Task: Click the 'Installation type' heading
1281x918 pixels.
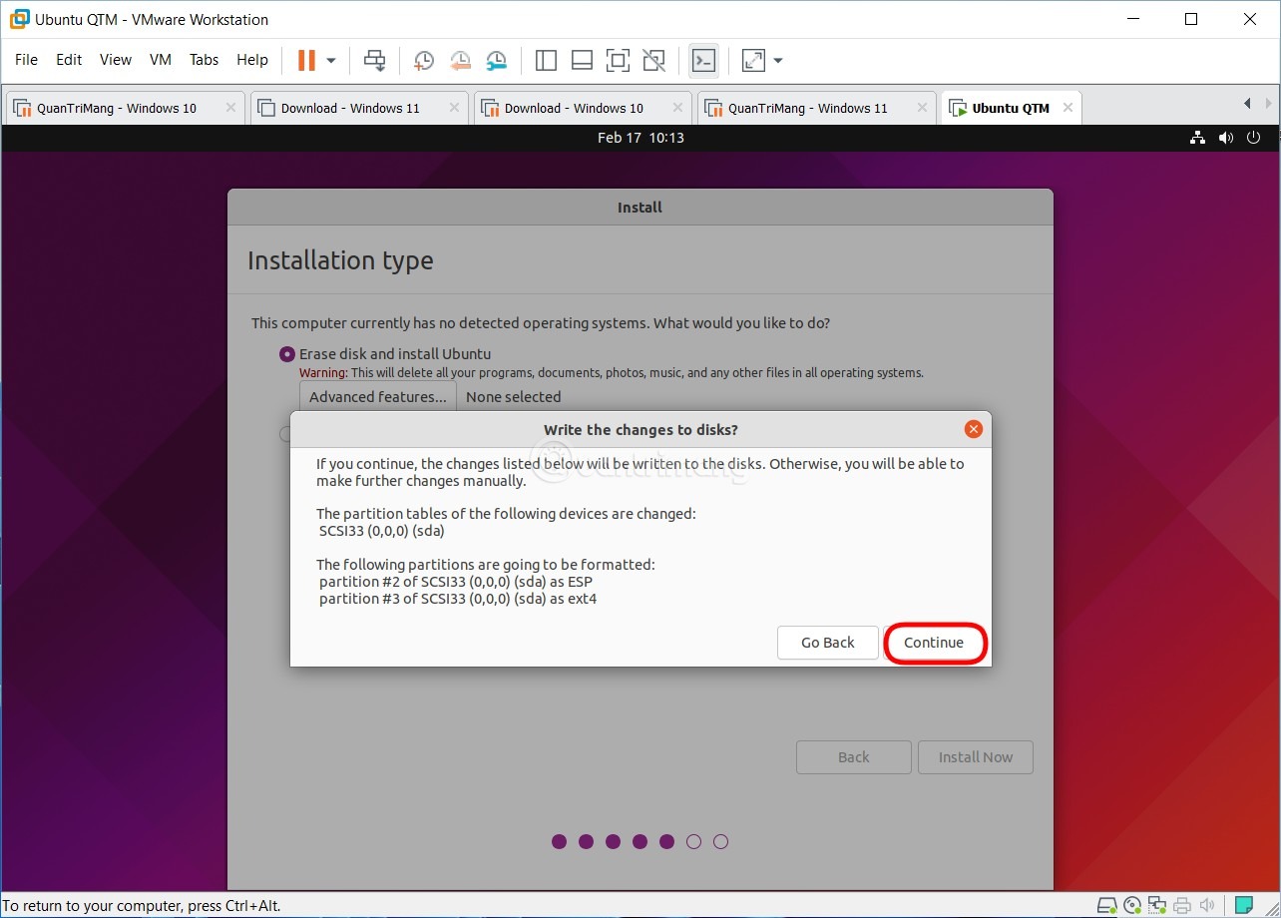Action: 340,260
